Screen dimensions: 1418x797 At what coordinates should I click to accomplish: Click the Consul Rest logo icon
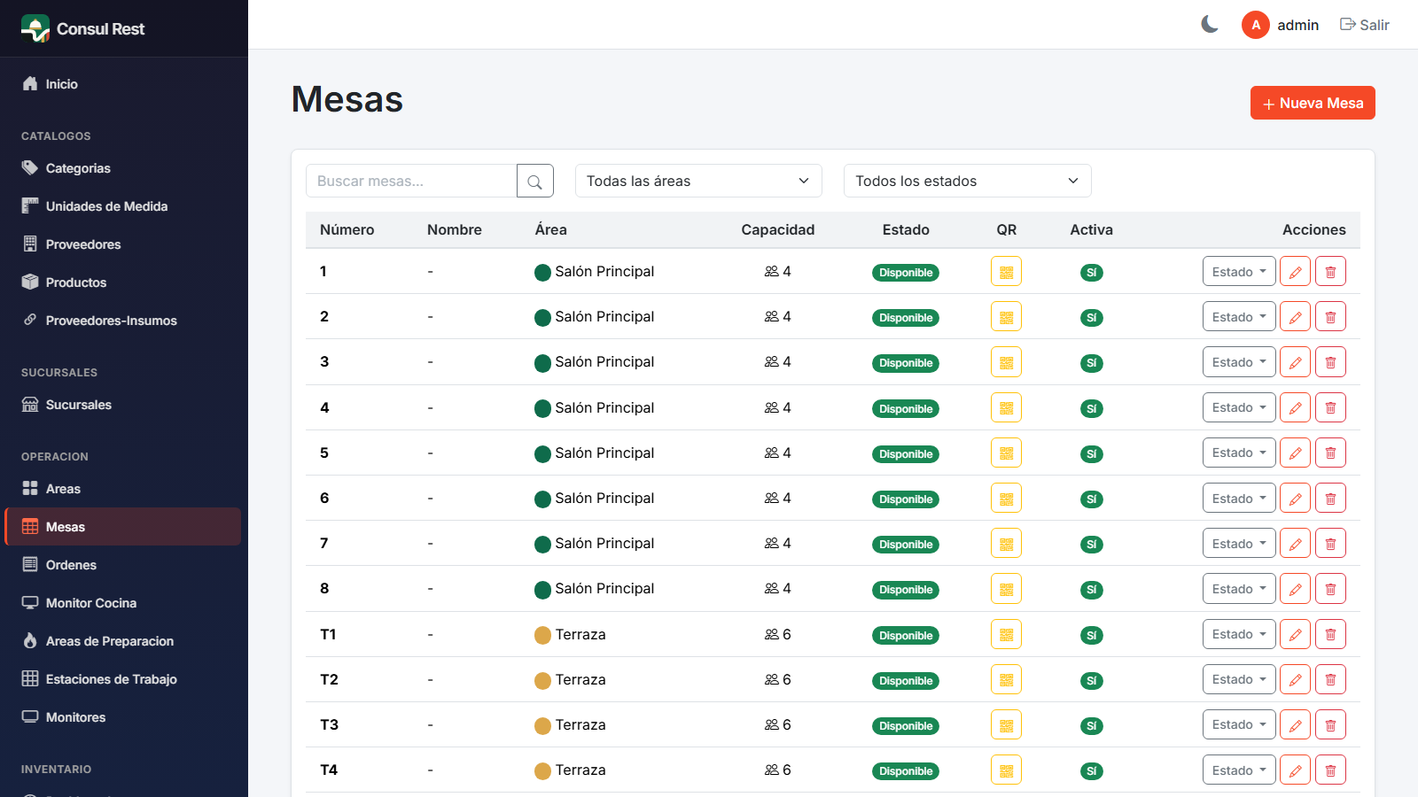click(x=35, y=28)
